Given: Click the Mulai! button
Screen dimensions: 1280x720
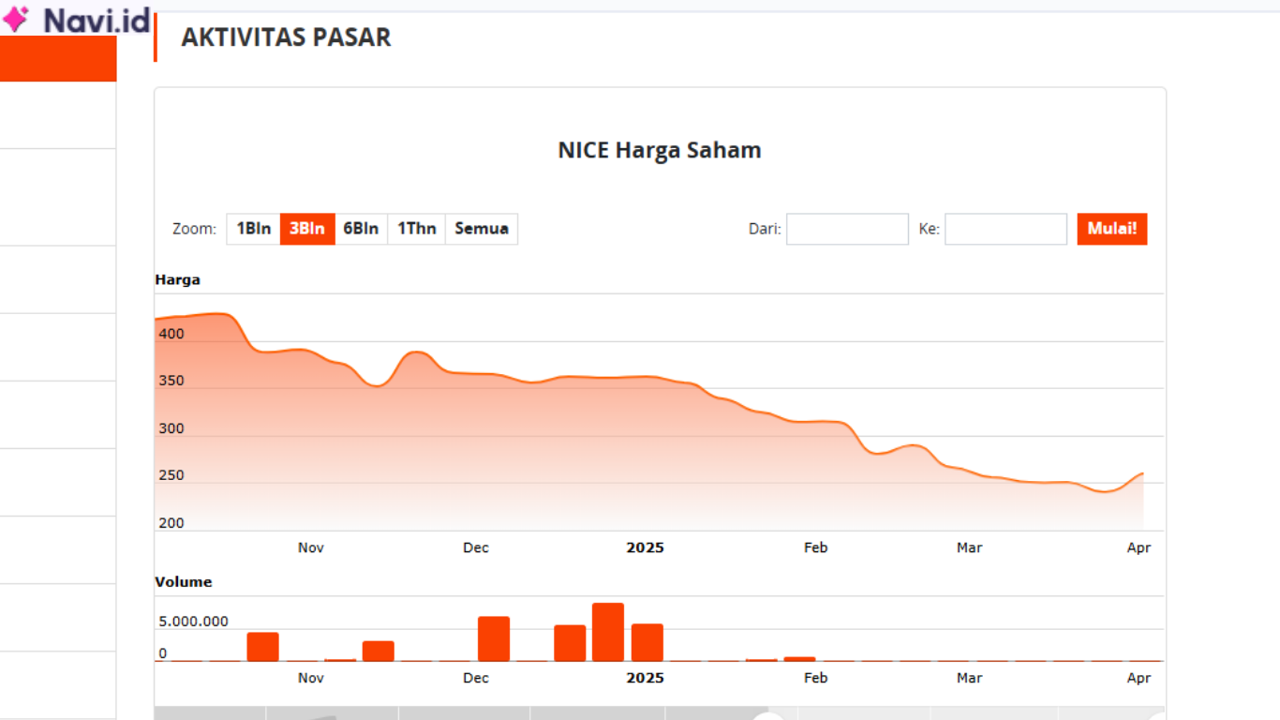Looking at the screenshot, I should (1111, 228).
